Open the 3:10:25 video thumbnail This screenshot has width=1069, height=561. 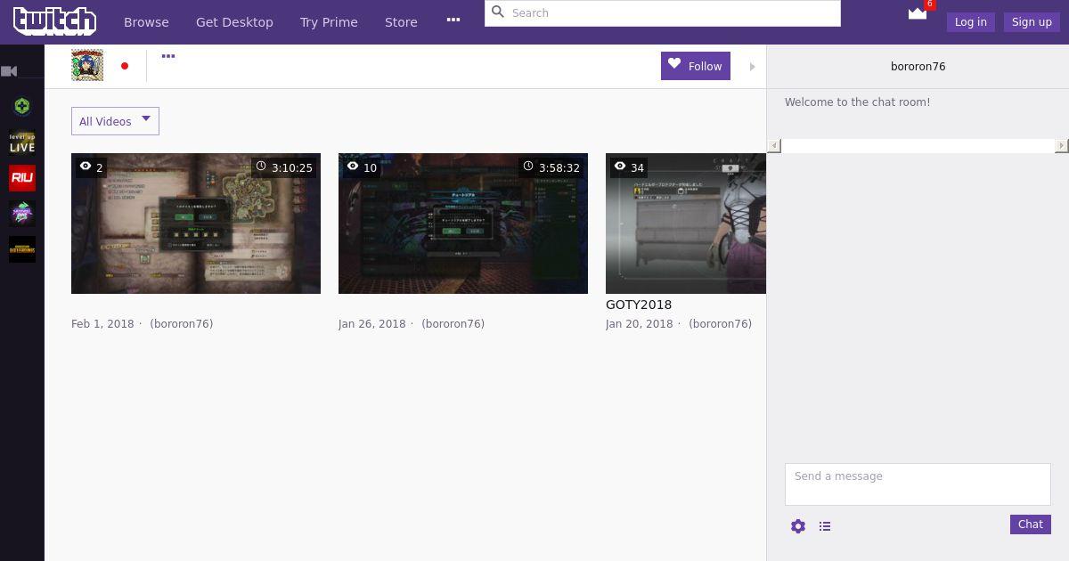pyautogui.click(x=196, y=224)
